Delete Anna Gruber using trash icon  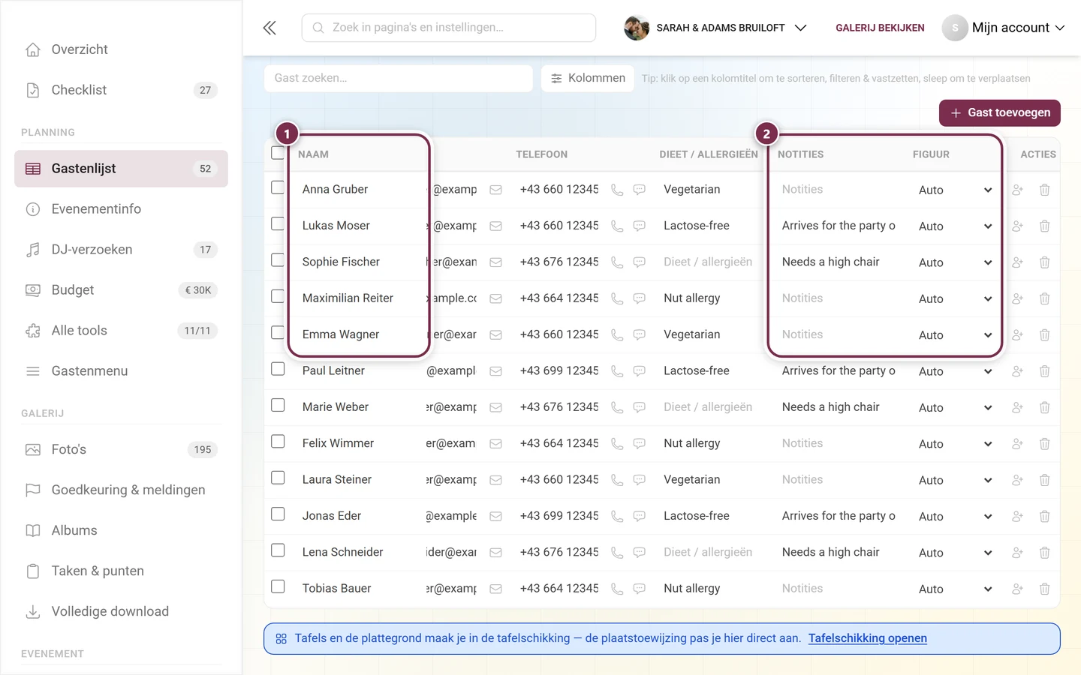1044,190
